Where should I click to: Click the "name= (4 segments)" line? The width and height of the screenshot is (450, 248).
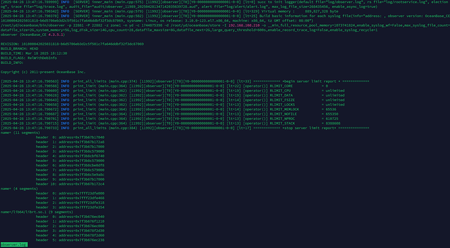pyautogui.click(x=19, y=189)
